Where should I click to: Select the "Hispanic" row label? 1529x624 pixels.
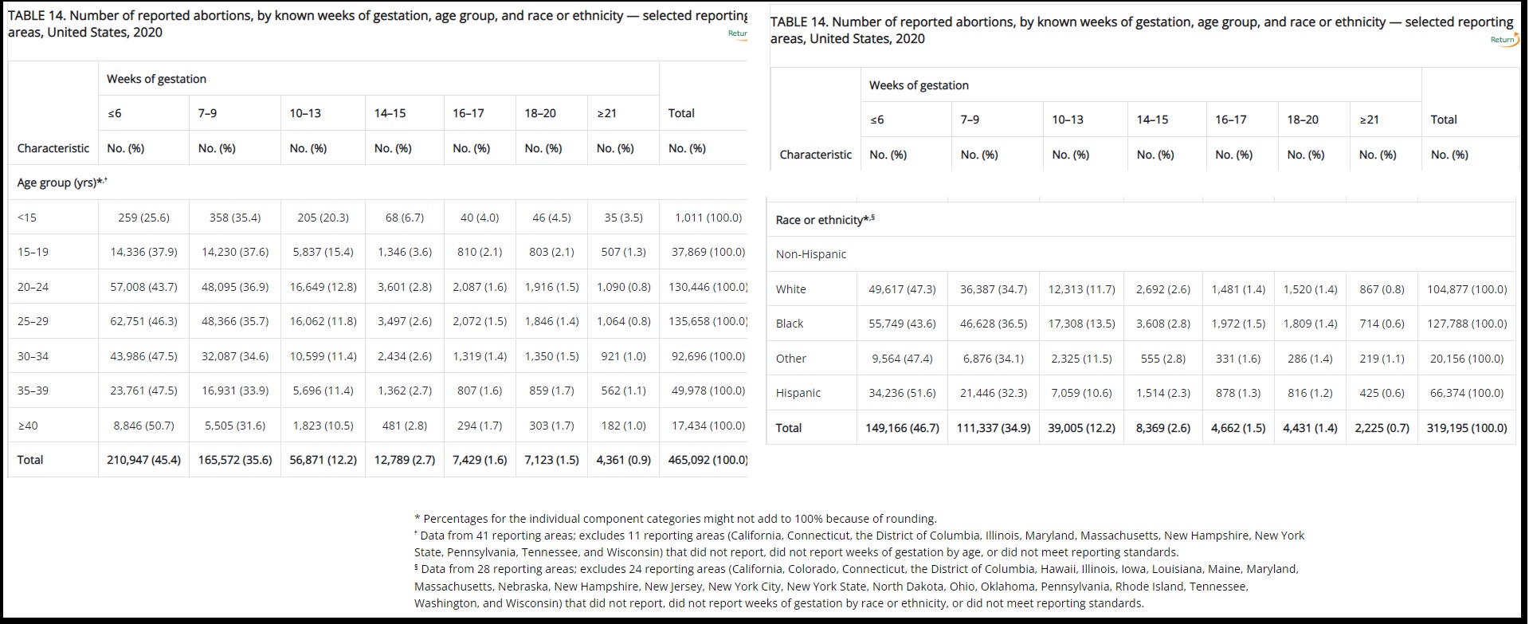point(798,393)
